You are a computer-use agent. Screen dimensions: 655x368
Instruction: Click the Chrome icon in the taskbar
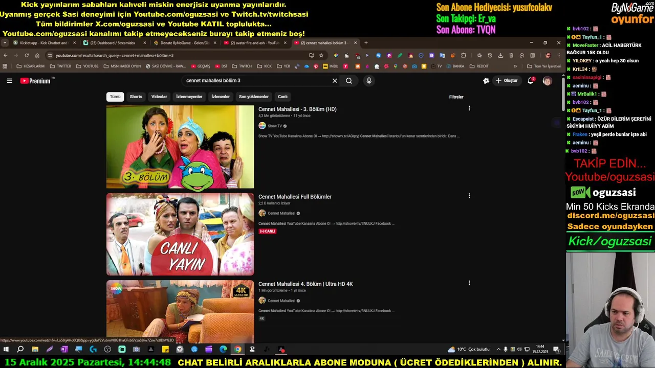coord(237,350)
